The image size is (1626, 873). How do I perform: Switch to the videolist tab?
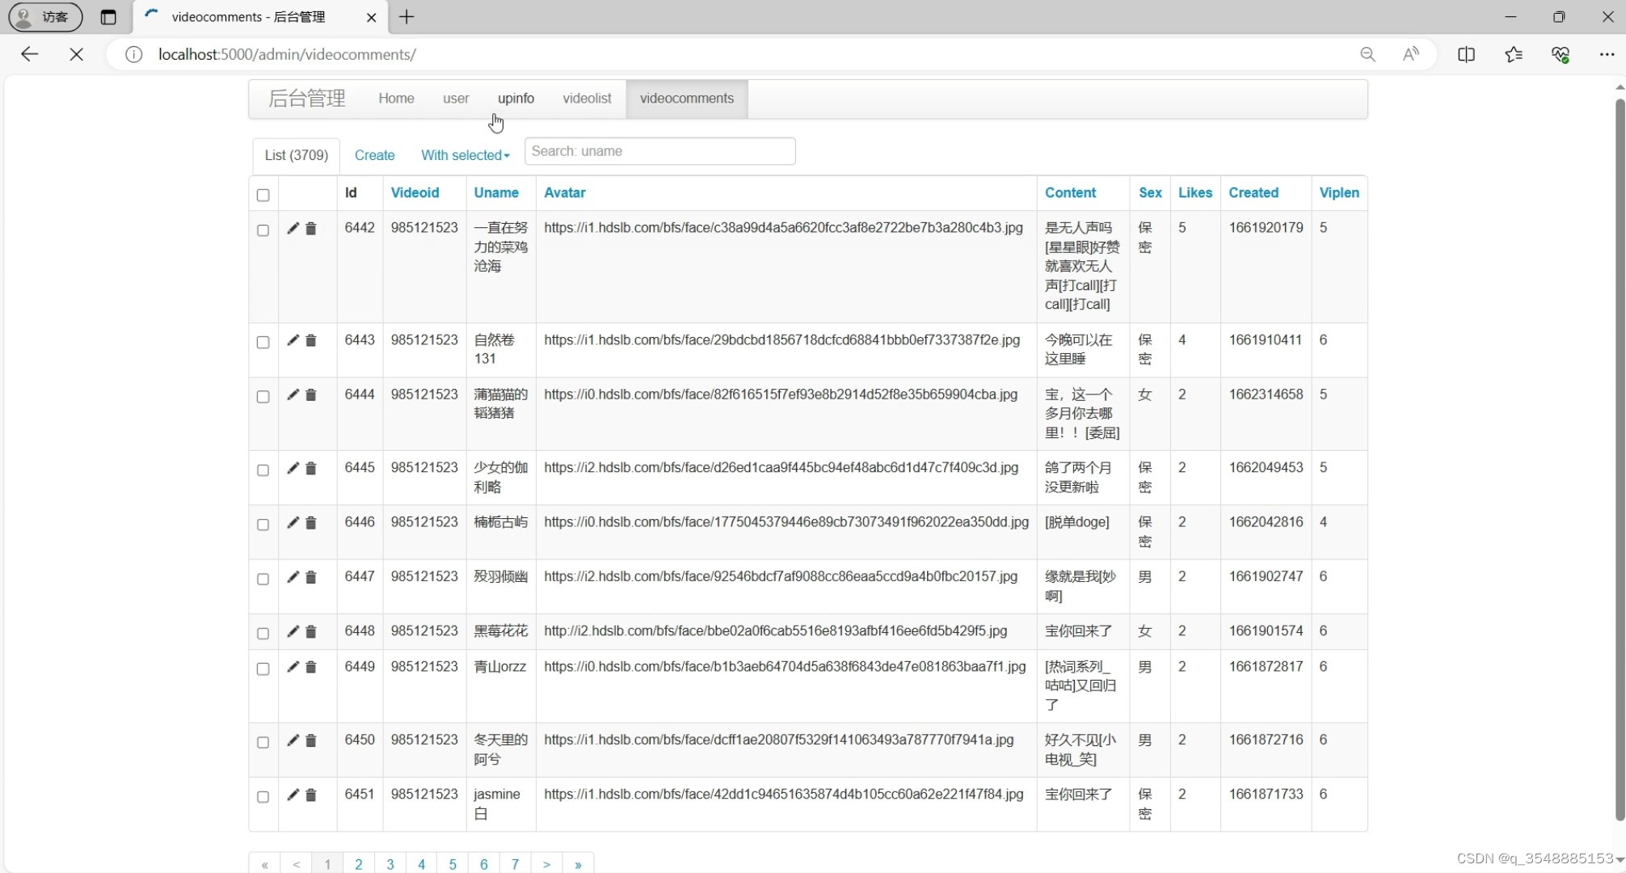click(587, 98)
